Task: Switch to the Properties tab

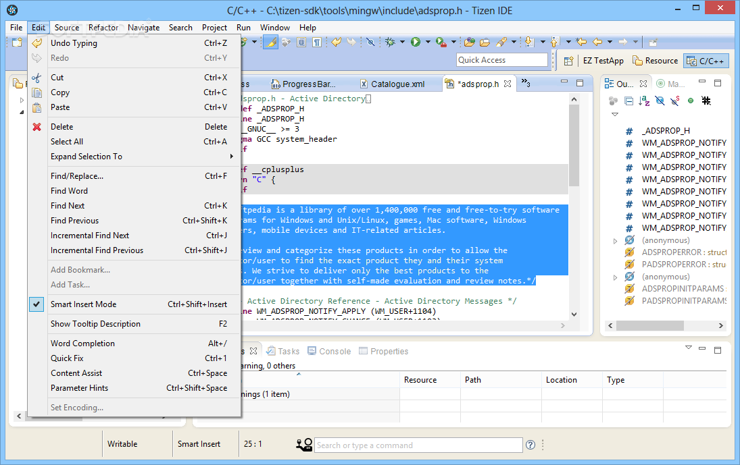Action: pyautogui.click(x=383, y=351)
